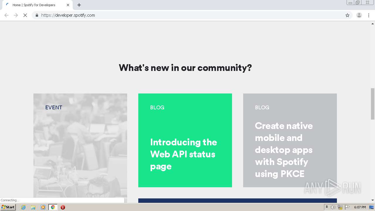375x211 pixels.
Task: Select the Home | Spotify for Developers tab
Action: coord(34,5)
